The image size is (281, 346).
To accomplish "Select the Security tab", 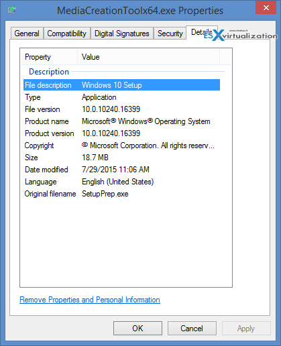I will click(x=170, y=34).
